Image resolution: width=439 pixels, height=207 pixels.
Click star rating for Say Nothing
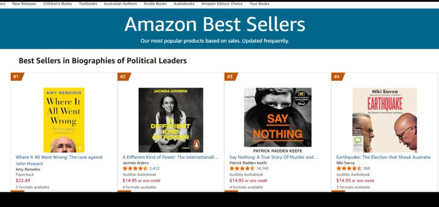(x=242, y=168)
